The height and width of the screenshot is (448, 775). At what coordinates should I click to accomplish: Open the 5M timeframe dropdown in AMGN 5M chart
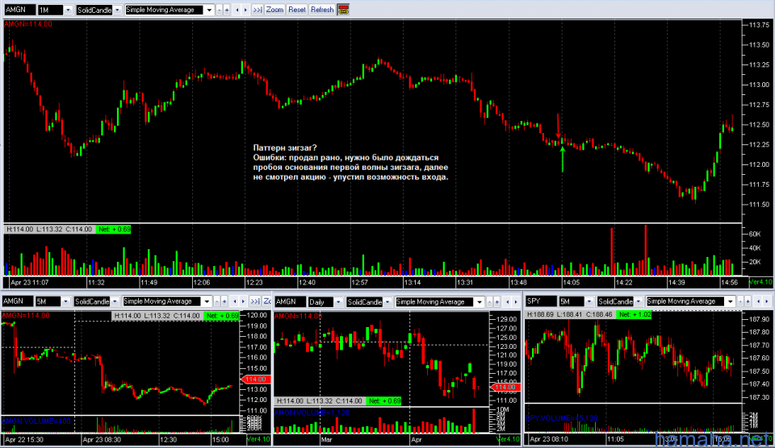[65, 301]
